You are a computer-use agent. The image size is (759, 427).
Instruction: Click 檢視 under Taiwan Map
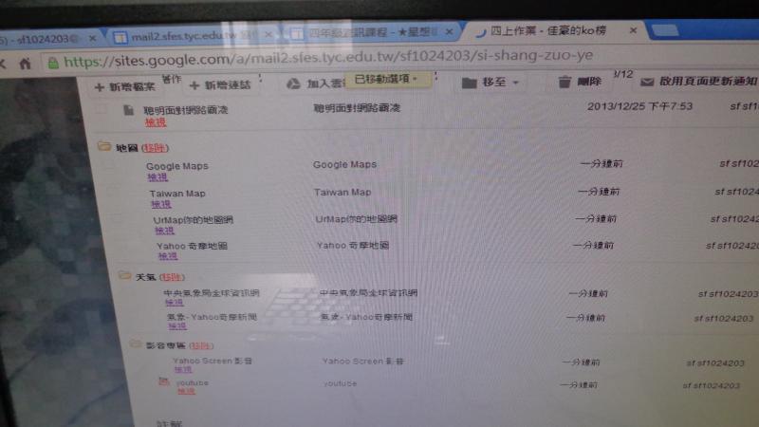tap(160, 204)
